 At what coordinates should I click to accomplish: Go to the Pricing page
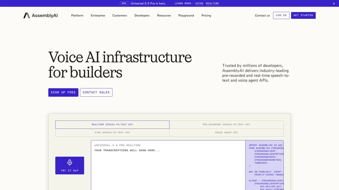tap(206, 15)
